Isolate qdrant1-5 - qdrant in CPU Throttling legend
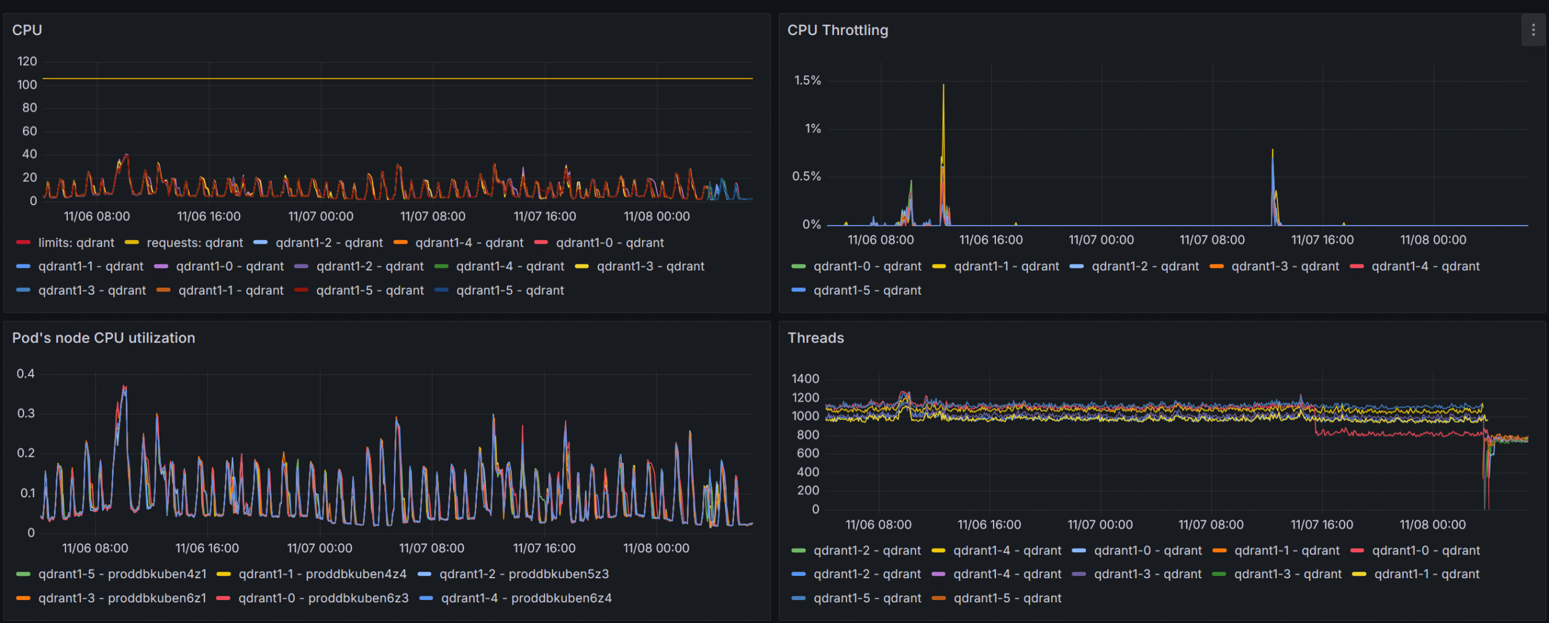 [867, 290]
